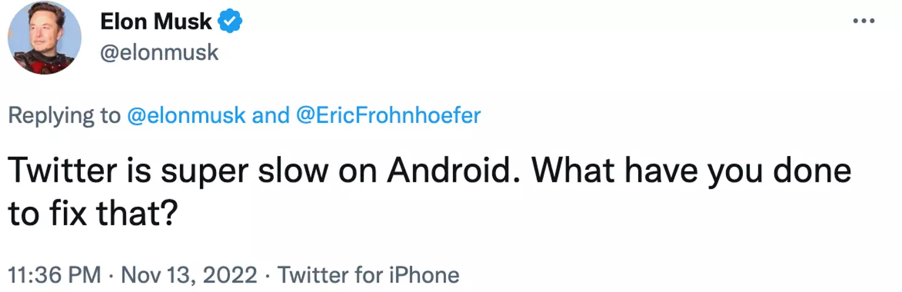This screenshot has width=902, height=292.
Task: Click the word 'and' between the mentions
Action: coord(270,116)
